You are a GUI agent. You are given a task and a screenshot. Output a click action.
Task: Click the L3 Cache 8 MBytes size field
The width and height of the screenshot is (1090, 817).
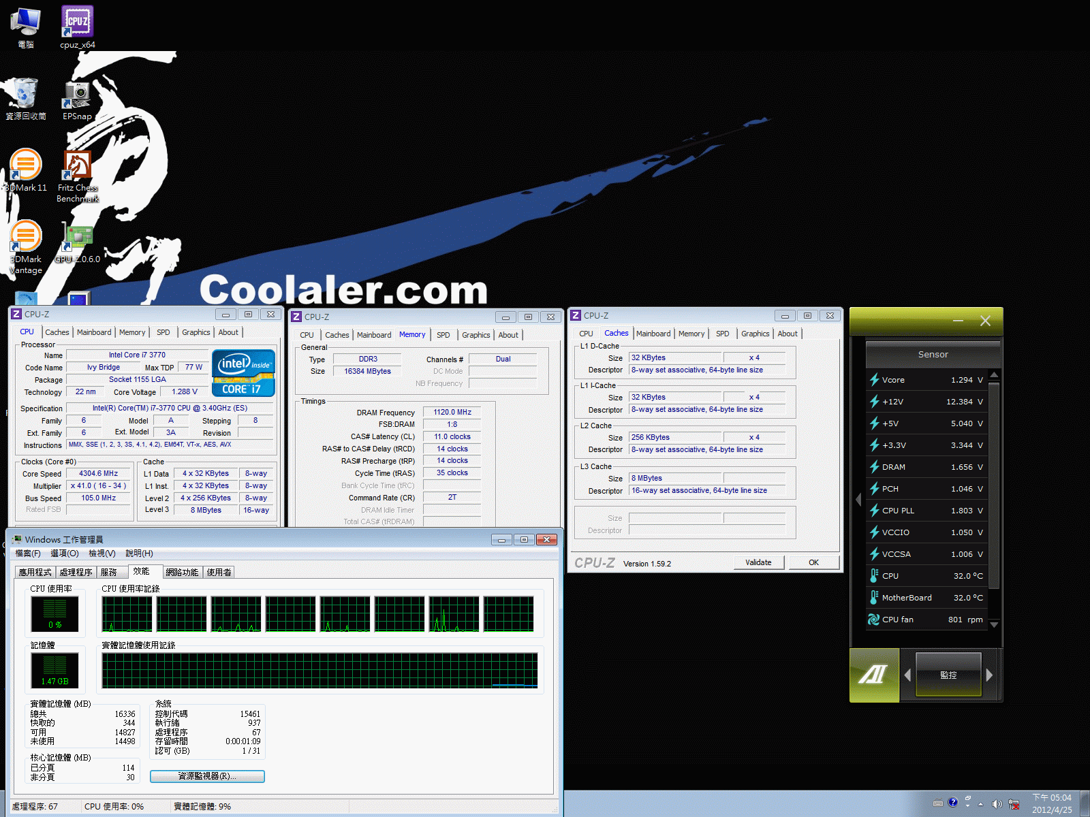674,478
